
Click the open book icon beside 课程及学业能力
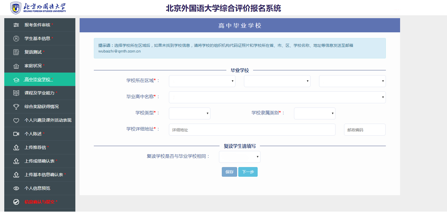click(16, 93)
